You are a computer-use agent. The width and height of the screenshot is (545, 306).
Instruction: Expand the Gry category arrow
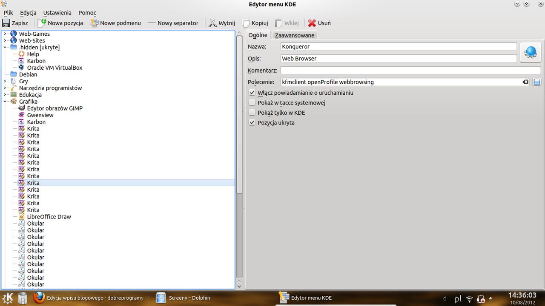(x=5, y=81)
